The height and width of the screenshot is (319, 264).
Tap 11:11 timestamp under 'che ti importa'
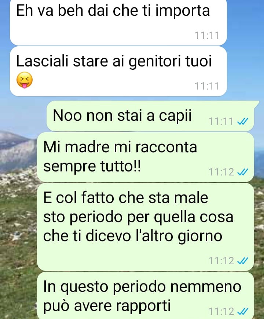pyautogui.click(x=207, y=35)
